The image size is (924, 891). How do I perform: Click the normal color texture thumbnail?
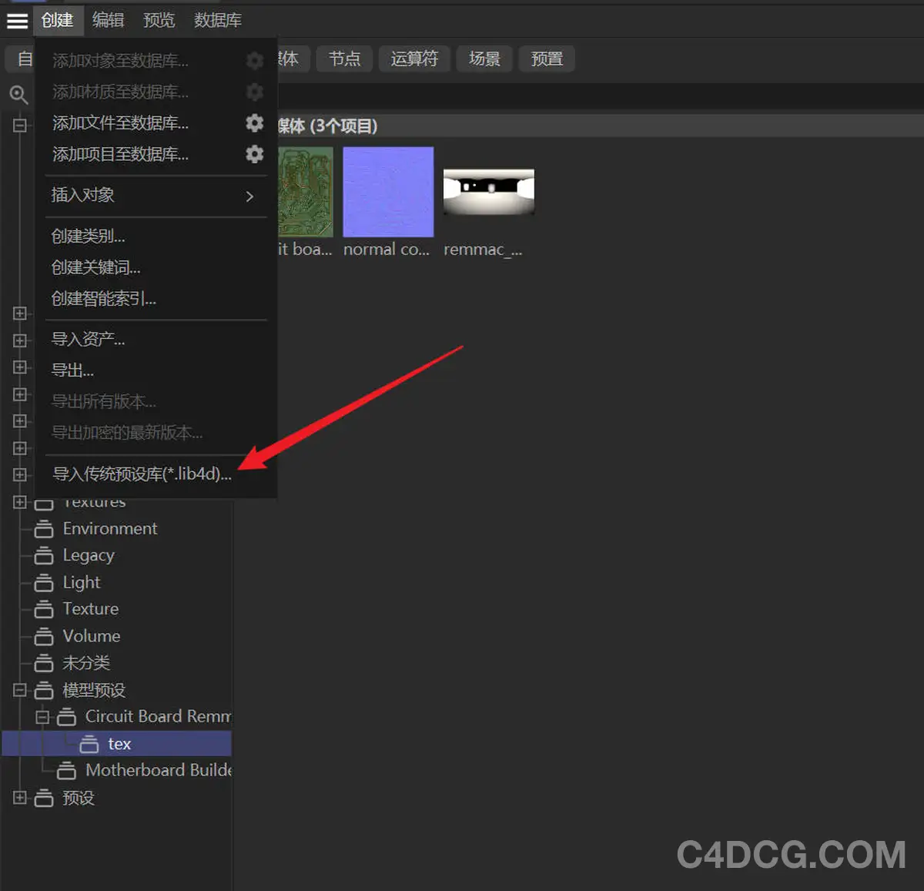pos(388,190)
